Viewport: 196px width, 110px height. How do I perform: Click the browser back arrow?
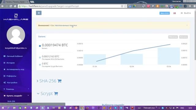coord(2,6)
